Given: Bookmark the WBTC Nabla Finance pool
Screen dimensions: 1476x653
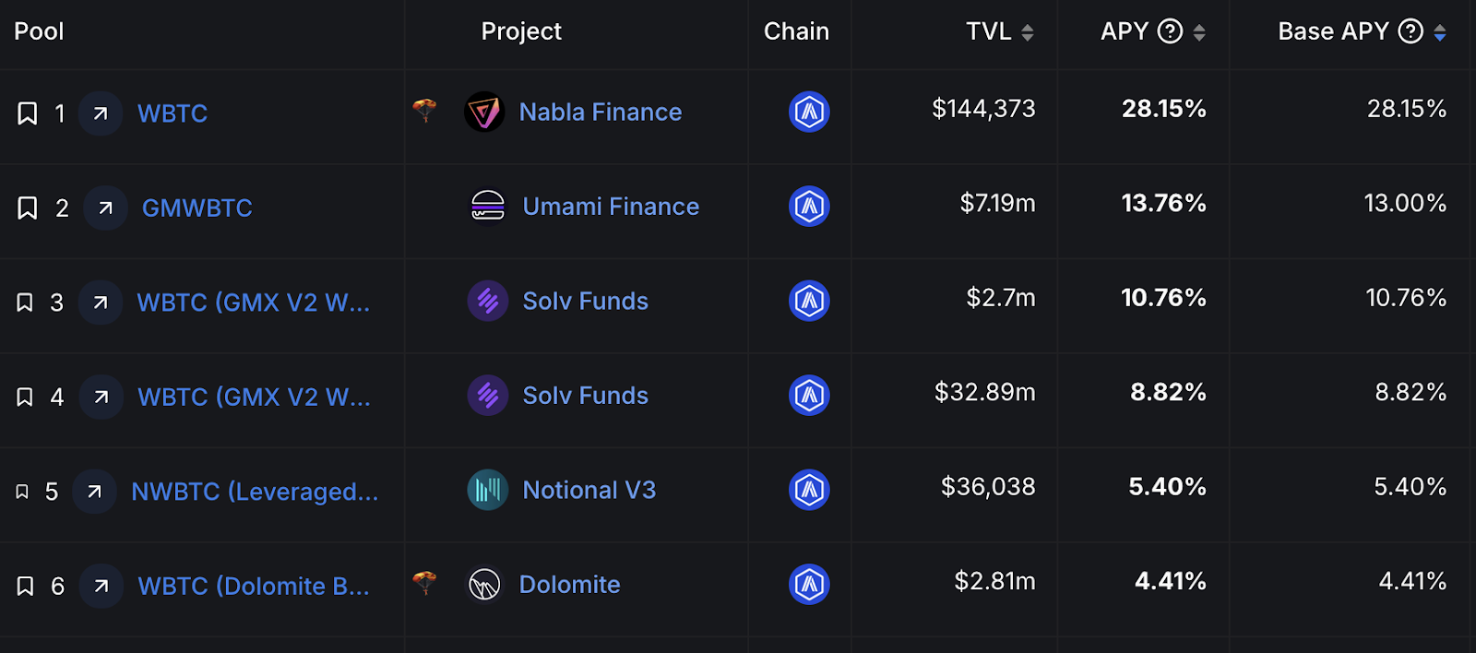Looking at the screenshot, I should point(28,113).
